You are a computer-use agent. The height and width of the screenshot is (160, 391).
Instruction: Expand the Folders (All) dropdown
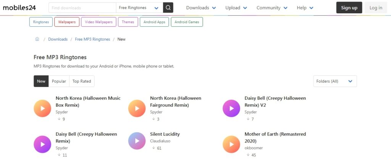pyautogui.click(x=335, y=81)
